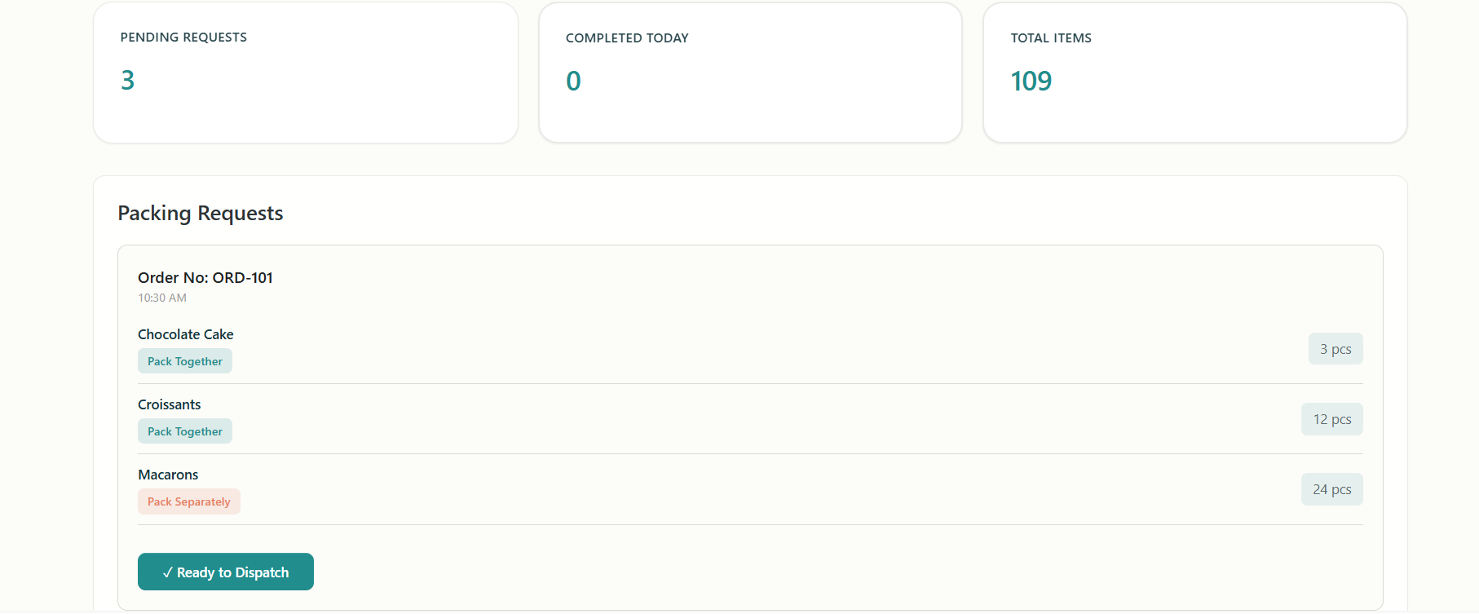This screenshot has height=614, width=1479.
Task: Click the Order No: ORD-101 title
Action: (205, 277)
